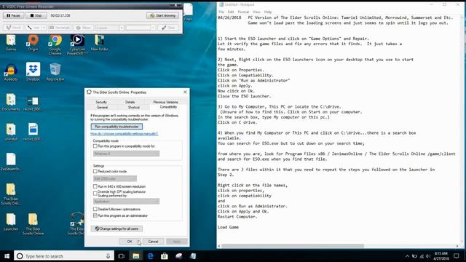Screen dimensions: 466x262
Task: Open the Edit menu in Notepad
Action: tap(231, 12)
